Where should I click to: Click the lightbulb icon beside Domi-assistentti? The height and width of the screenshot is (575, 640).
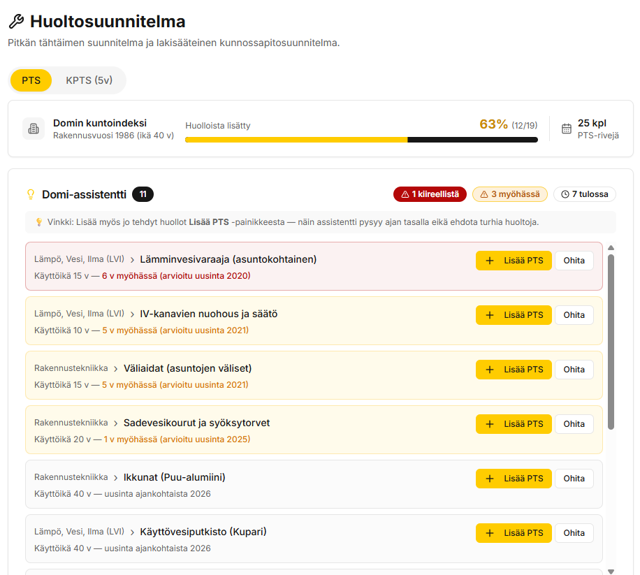31,194
